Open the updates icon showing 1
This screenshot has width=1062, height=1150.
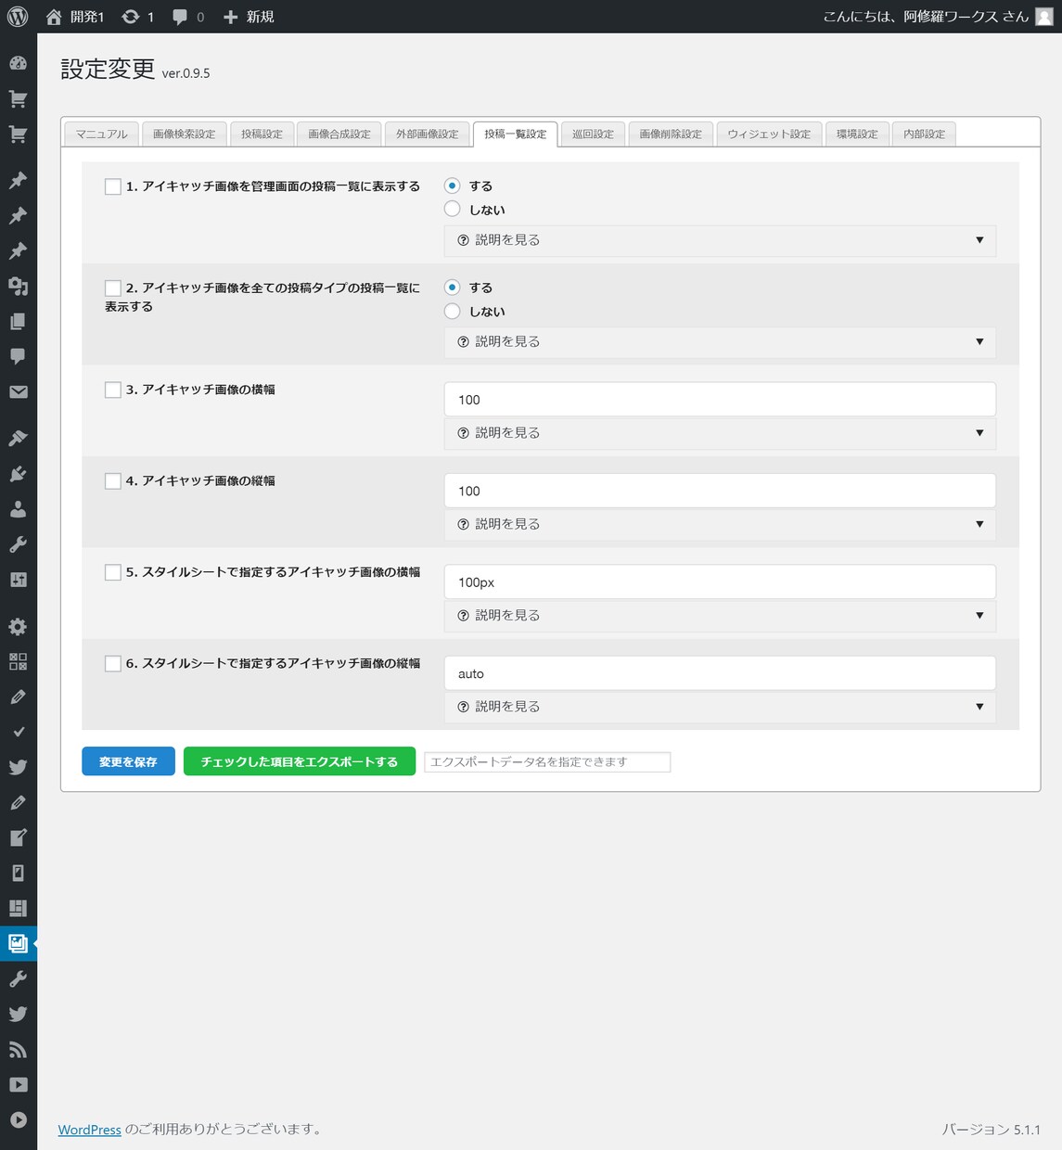pyautogui.click(x=131, y=17)
